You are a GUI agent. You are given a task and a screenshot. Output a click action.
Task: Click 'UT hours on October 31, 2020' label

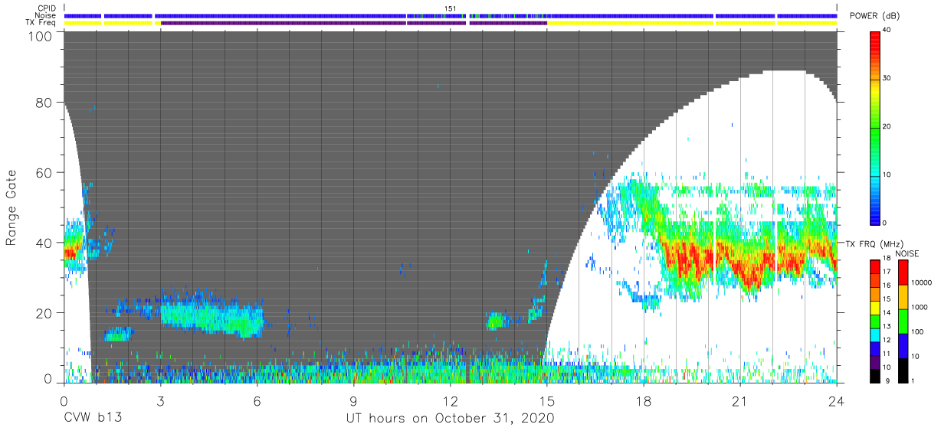pos(450,418)
